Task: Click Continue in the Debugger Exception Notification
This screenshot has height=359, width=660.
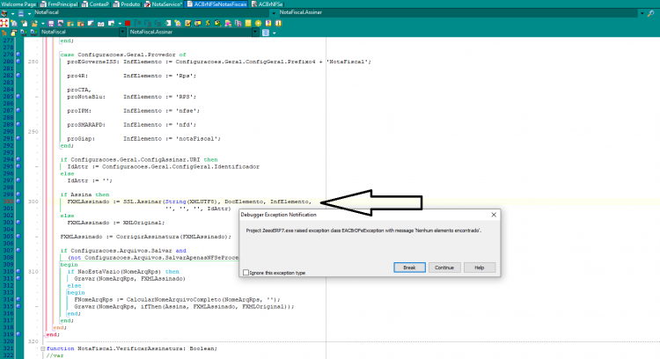Action: pos(444,267)
